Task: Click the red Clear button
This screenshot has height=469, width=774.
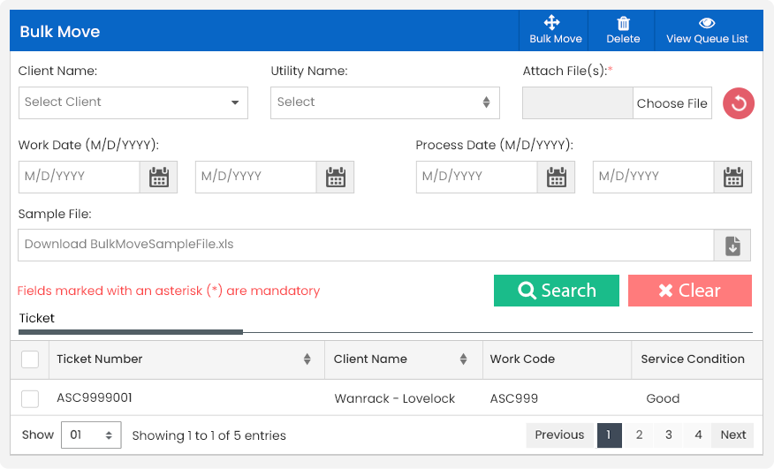Action: 689,291
